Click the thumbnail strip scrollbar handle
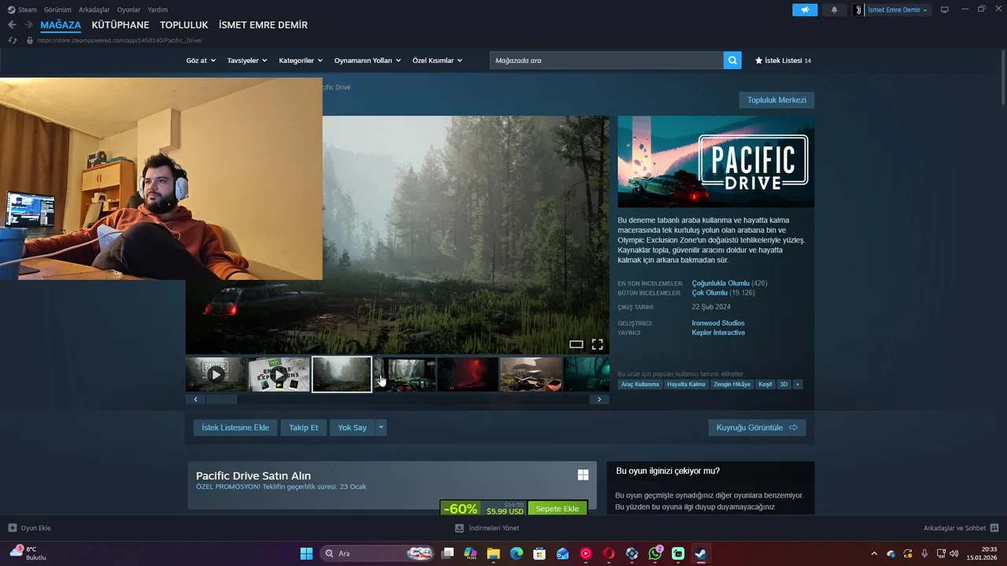Screen dimensions: 1007x566 click(222, 399)
